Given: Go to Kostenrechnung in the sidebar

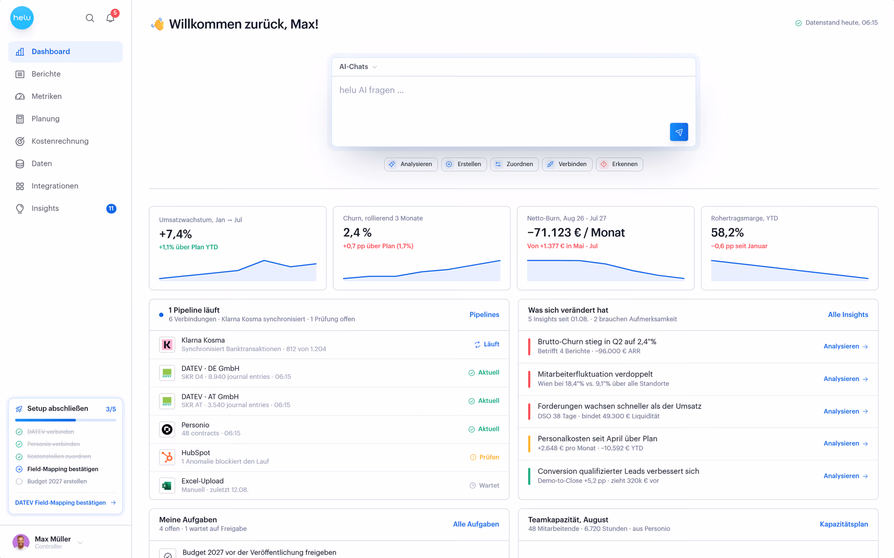Looking at the screenshot, I should point(65,141).
